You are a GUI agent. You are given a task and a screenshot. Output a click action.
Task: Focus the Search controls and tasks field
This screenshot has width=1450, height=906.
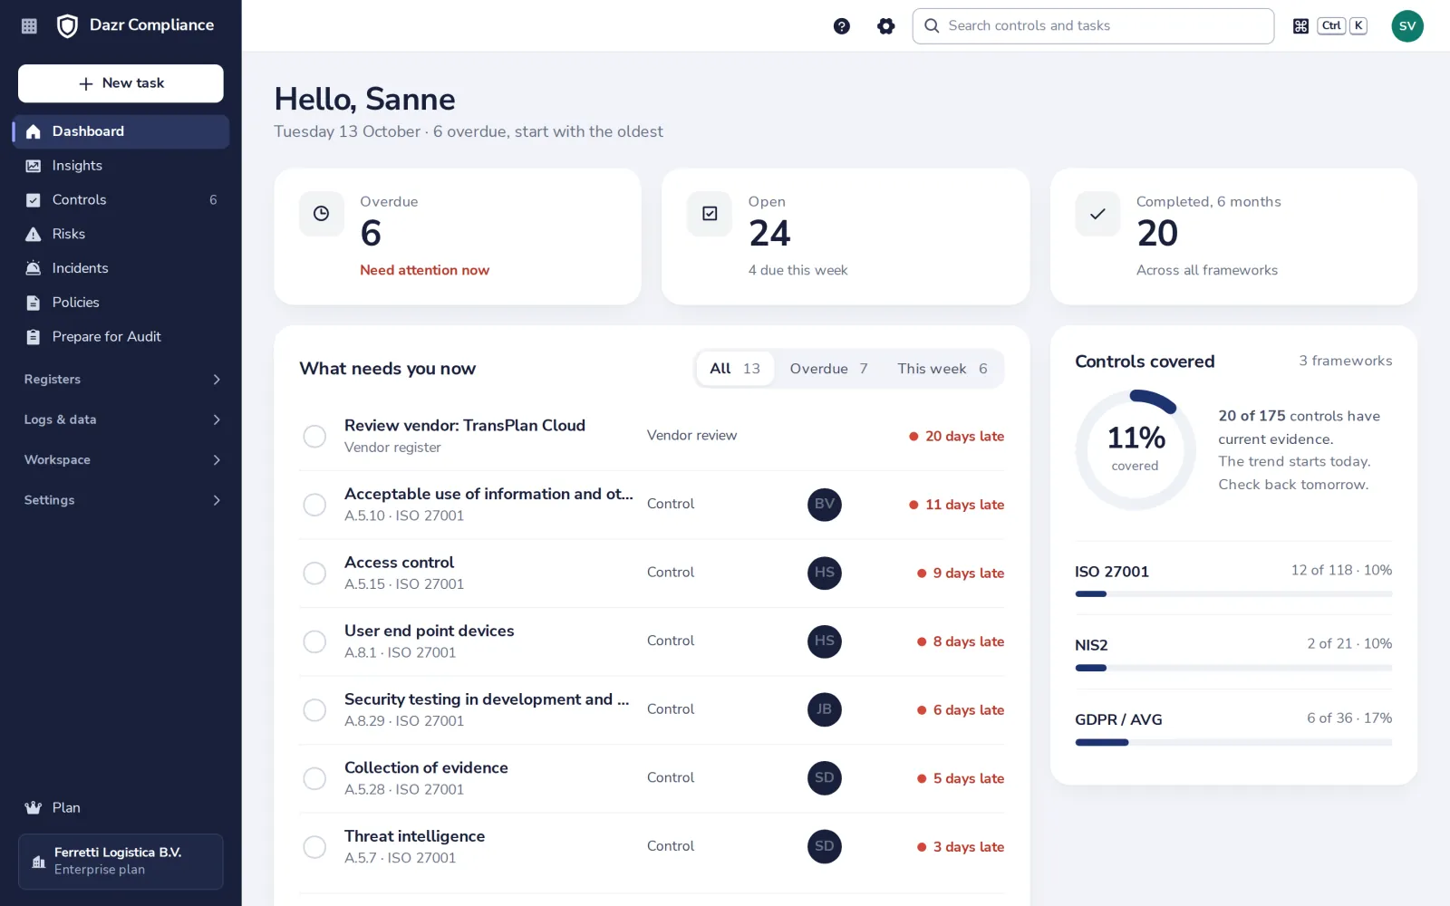(x=1093, y=26)
